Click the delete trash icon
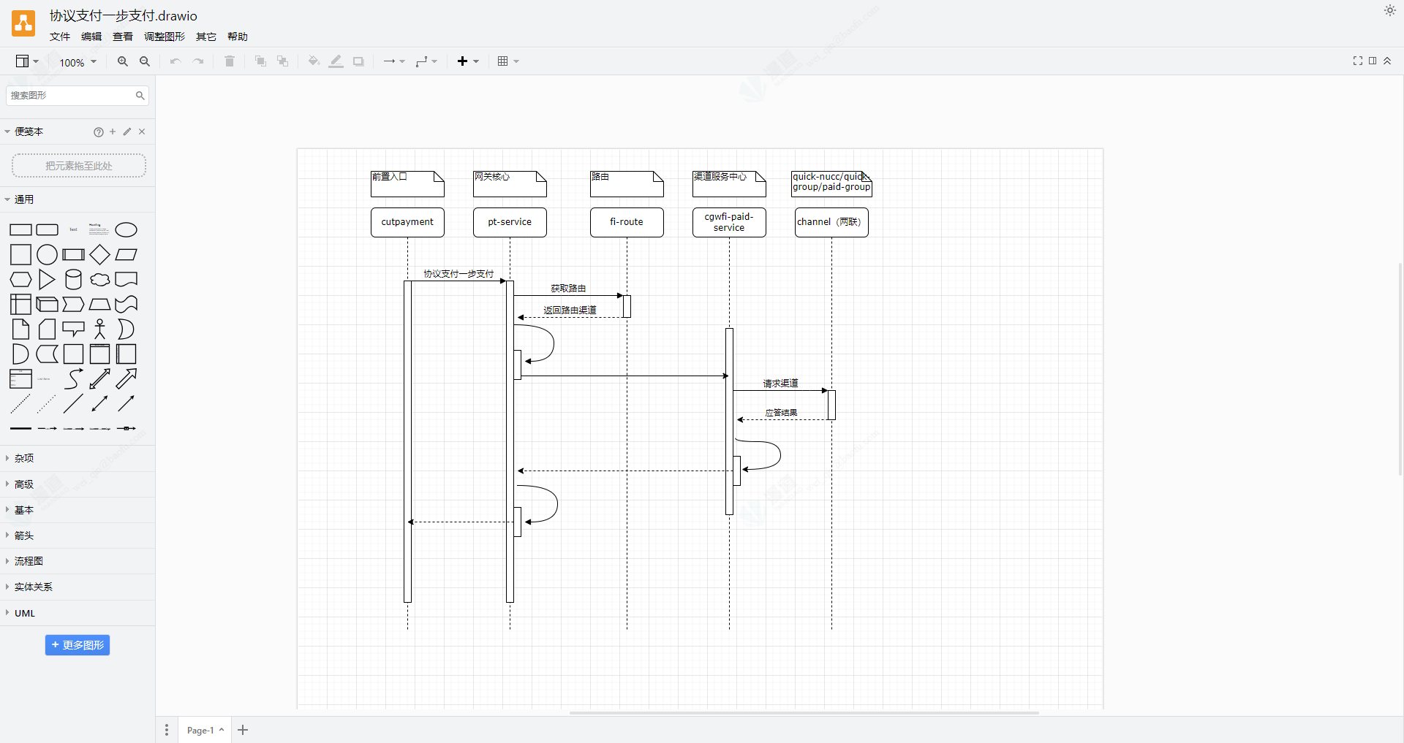 [x=230, y=61]
